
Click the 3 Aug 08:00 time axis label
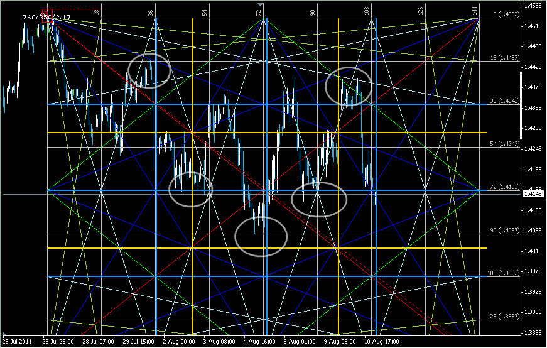[219, 341]
